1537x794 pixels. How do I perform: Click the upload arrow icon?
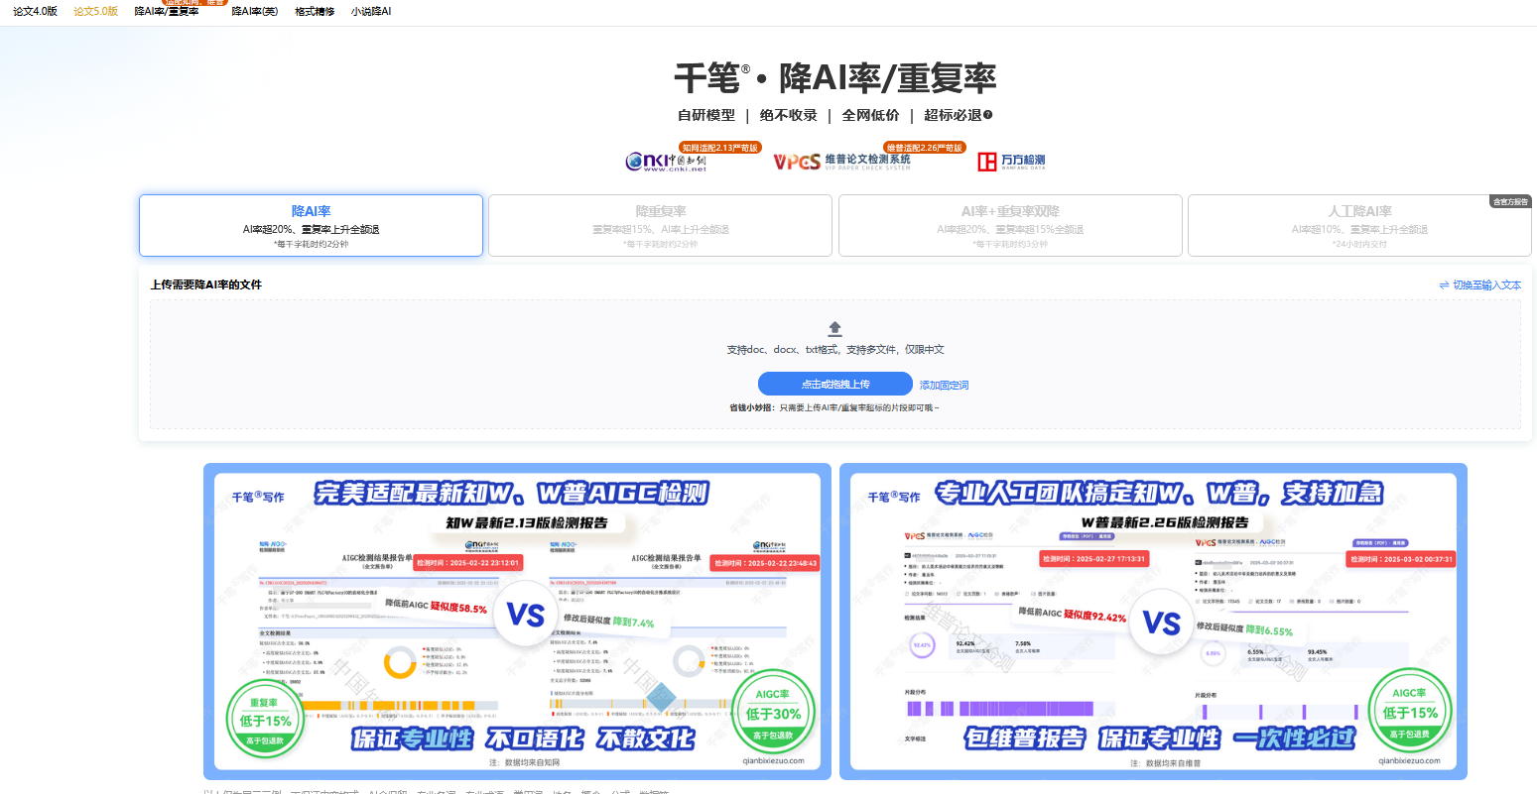point(834,328)
